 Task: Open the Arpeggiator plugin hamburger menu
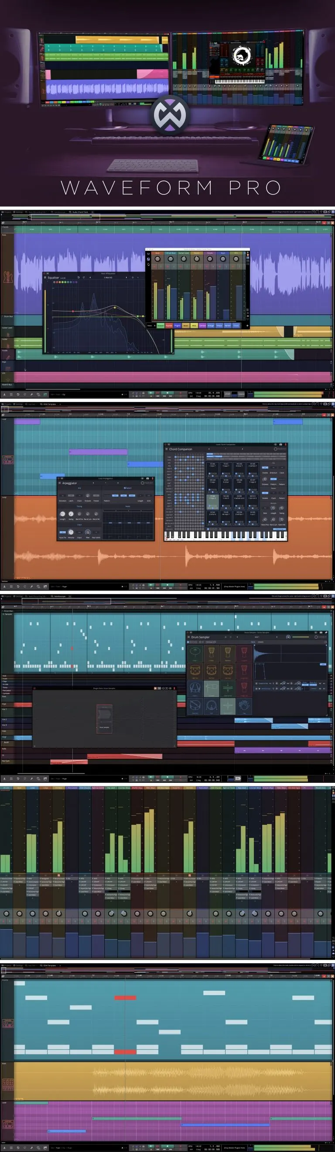pos(59,483)
